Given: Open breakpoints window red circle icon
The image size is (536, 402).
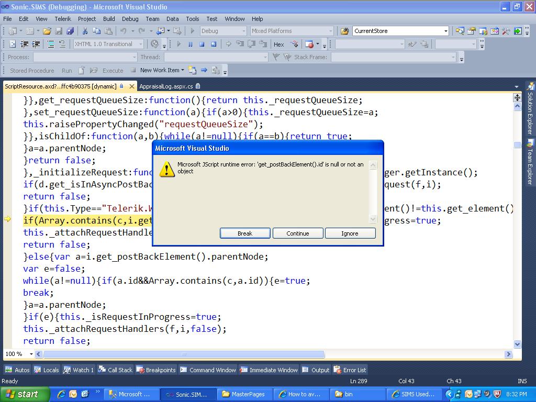Looking at the screenshot, I should point(310,44).
